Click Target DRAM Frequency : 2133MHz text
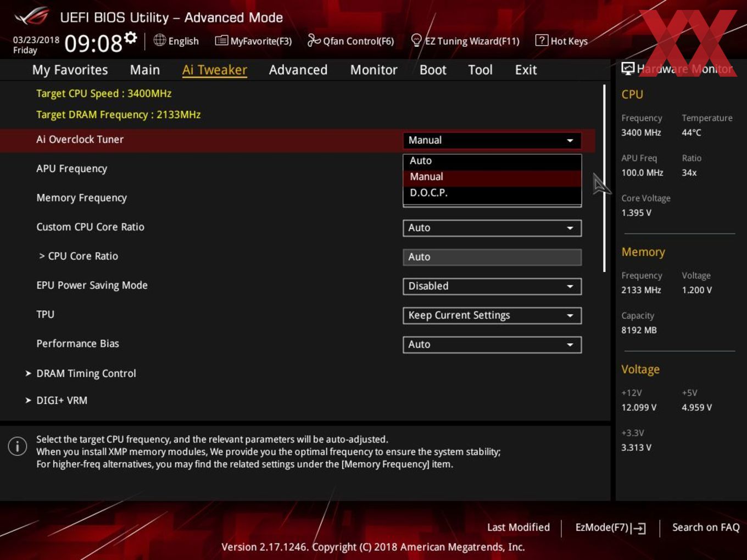 pos(118,114)
